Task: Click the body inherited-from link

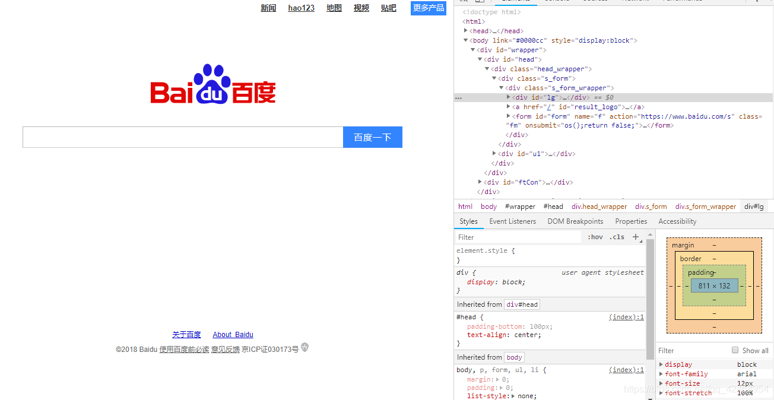Action: 514,357
